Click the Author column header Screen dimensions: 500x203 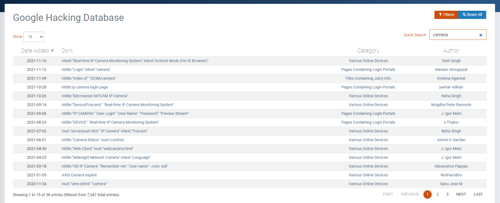451,51
